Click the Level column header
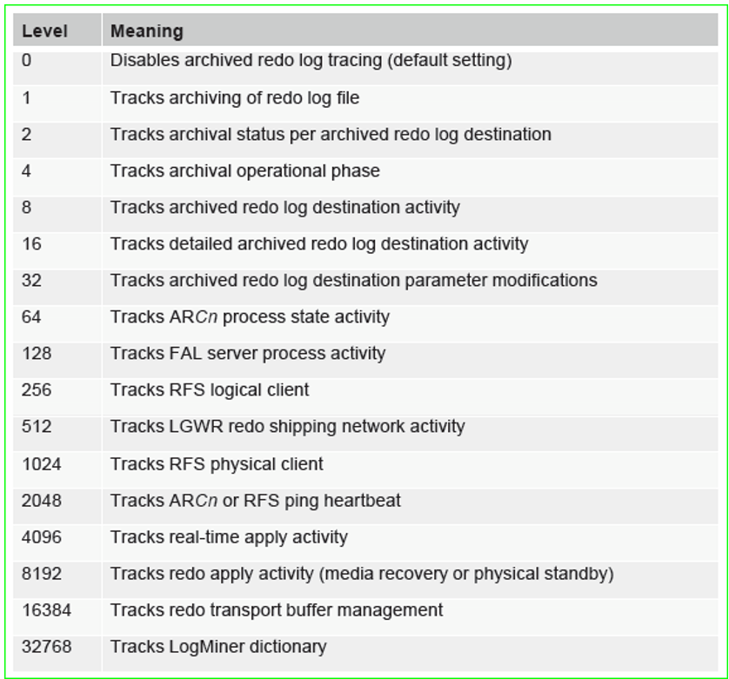The image size is (729, 679). click(x=57, y=30)
